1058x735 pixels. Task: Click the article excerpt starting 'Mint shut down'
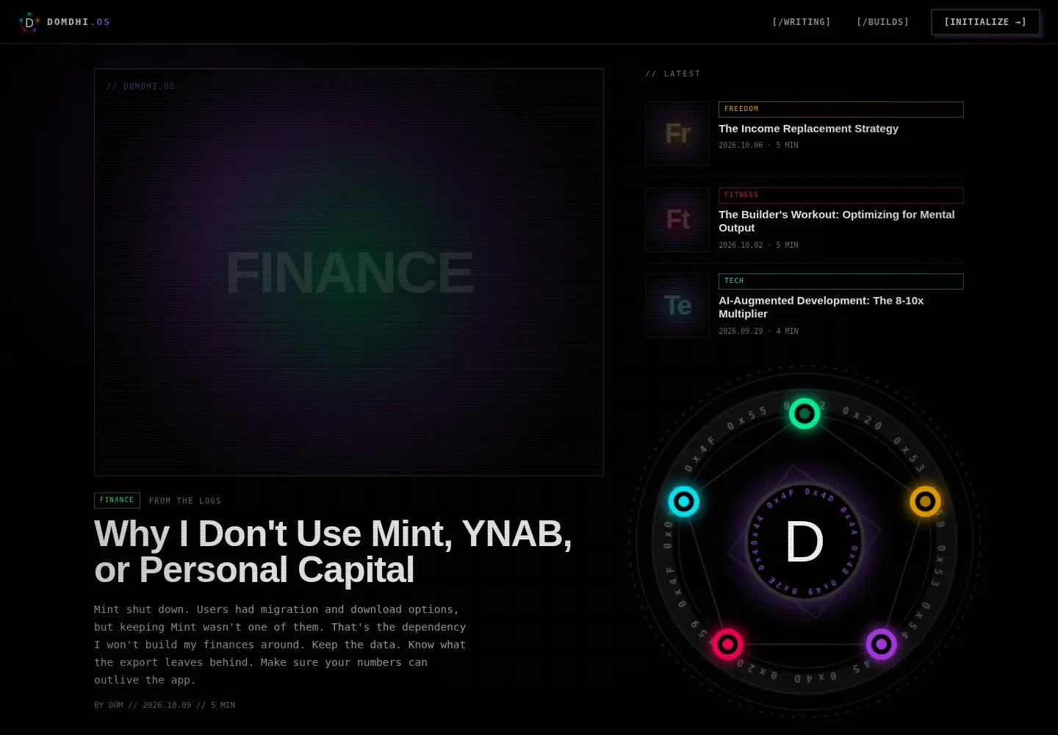(x=280, y=645)
